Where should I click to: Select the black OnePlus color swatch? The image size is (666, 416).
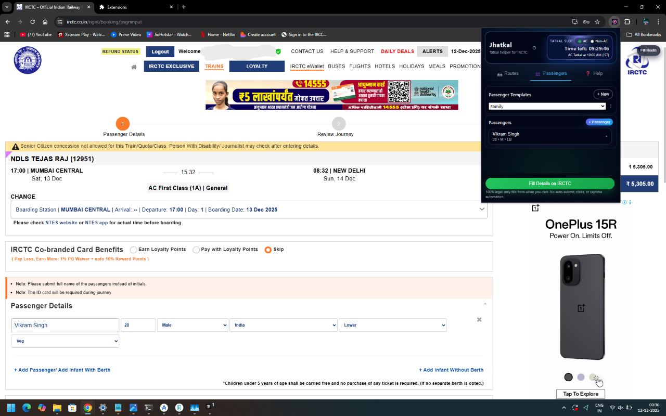(x=568, y=377)
